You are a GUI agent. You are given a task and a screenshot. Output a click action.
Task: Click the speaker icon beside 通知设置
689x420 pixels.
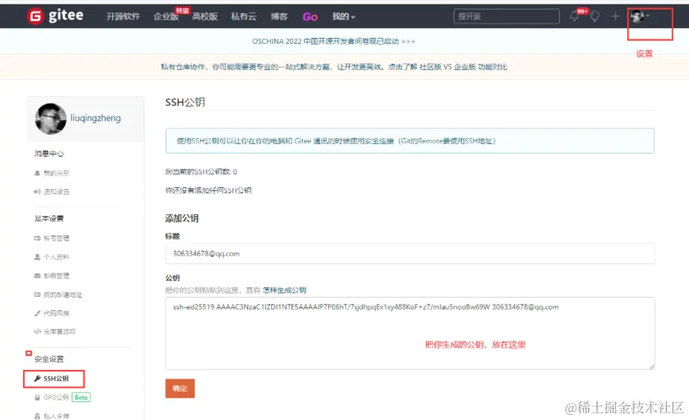click(x=37, y=191)
